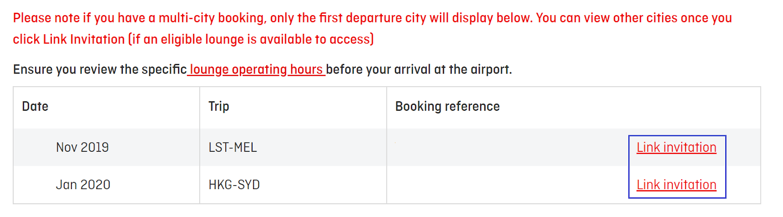Image resolution: width=783 pixels, height=217 pixels.
Task: Click 'before your arrival at the airport' text
Action: (x=419, y=70)
